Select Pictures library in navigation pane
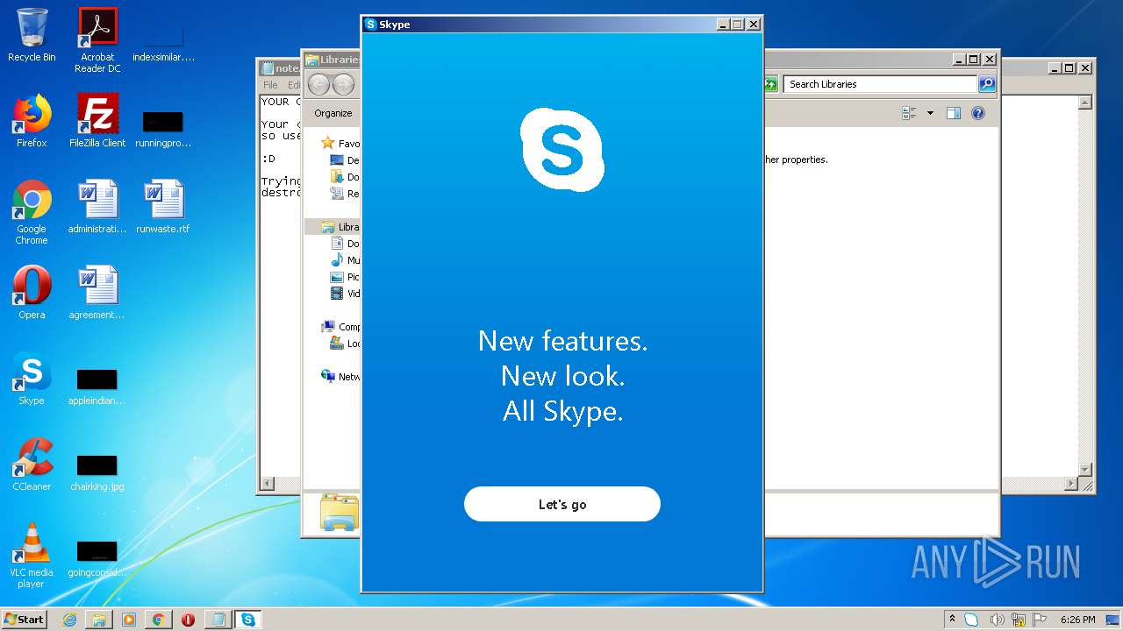The image size is (1123, 631). (345, 277)
